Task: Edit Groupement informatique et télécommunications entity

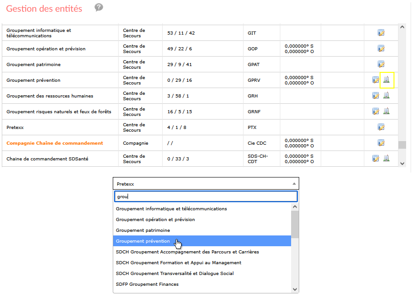Action: click(x=381, y=33)
